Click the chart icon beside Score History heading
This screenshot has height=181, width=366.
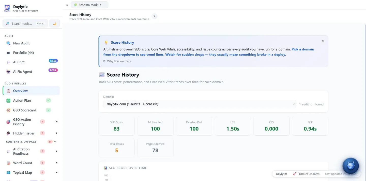tap(102, 75)
